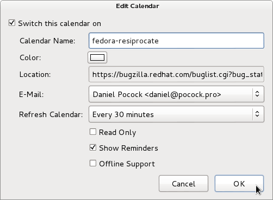Screen dimensions: 273x200
Task: Open the calendar Color picker swatch
Action: click(97, 57)
